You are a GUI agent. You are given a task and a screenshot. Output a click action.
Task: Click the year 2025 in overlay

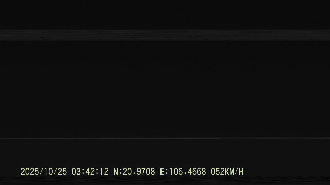click(x=30, y=172)
